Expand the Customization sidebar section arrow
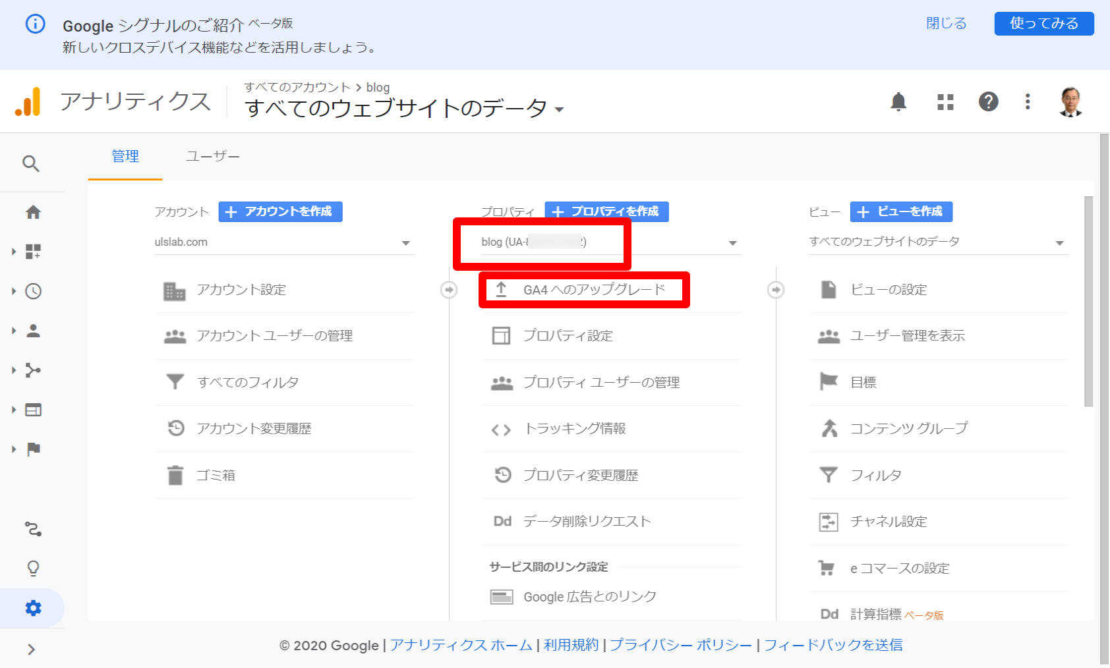This screenshot has height=668, width=1110. [x=14, y=252]
